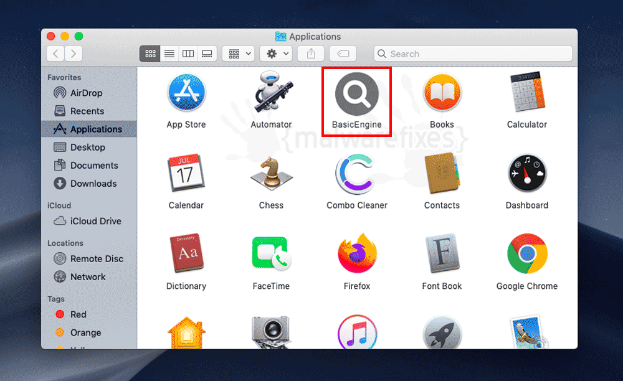
Task: Select the Orange tag in sidebar
Action: (89, 332)
